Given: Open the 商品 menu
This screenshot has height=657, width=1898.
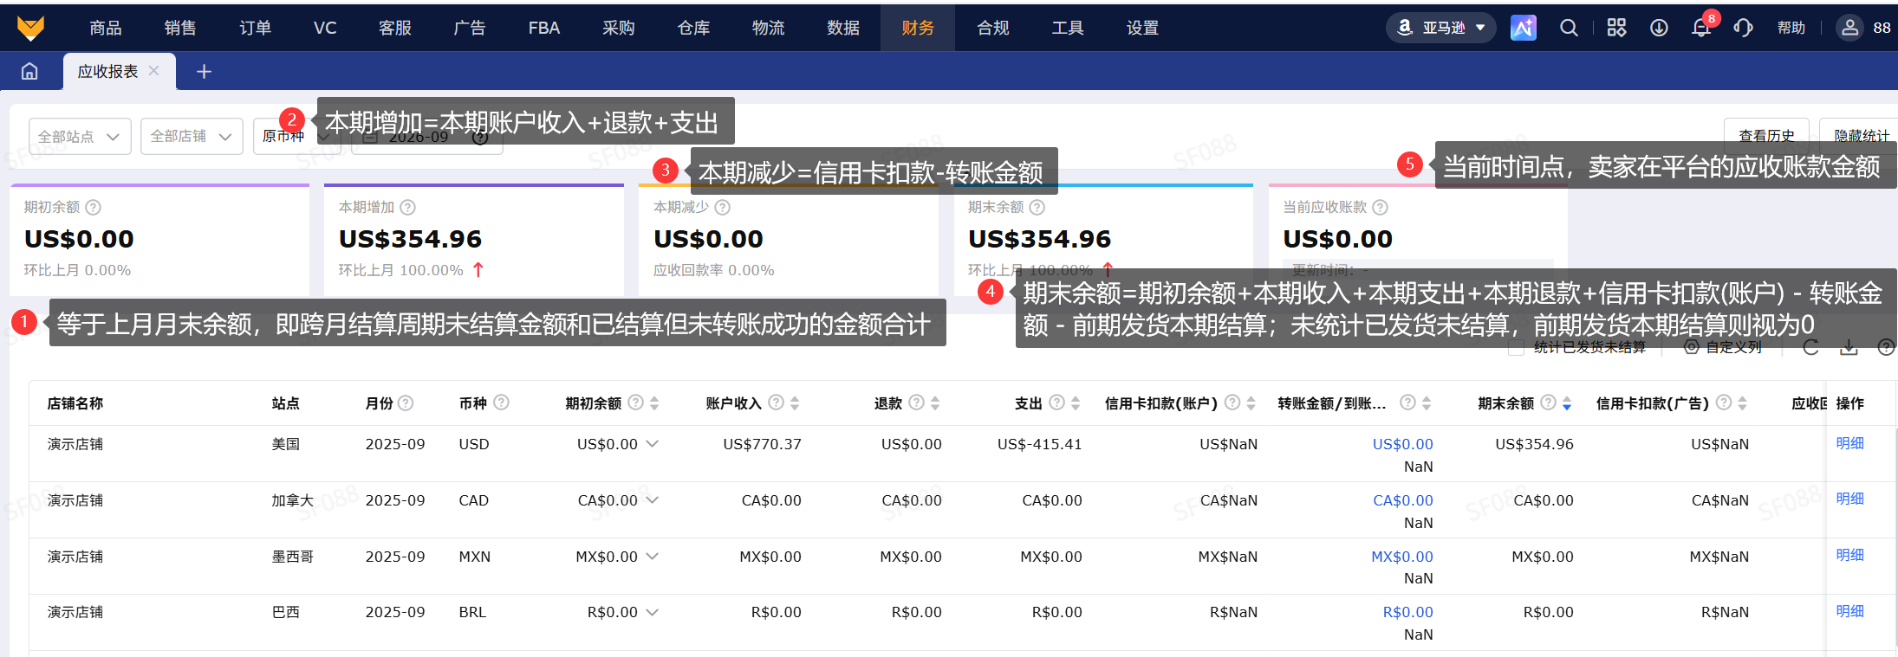Looking at the screenshot, I should (x=106, y=28).
